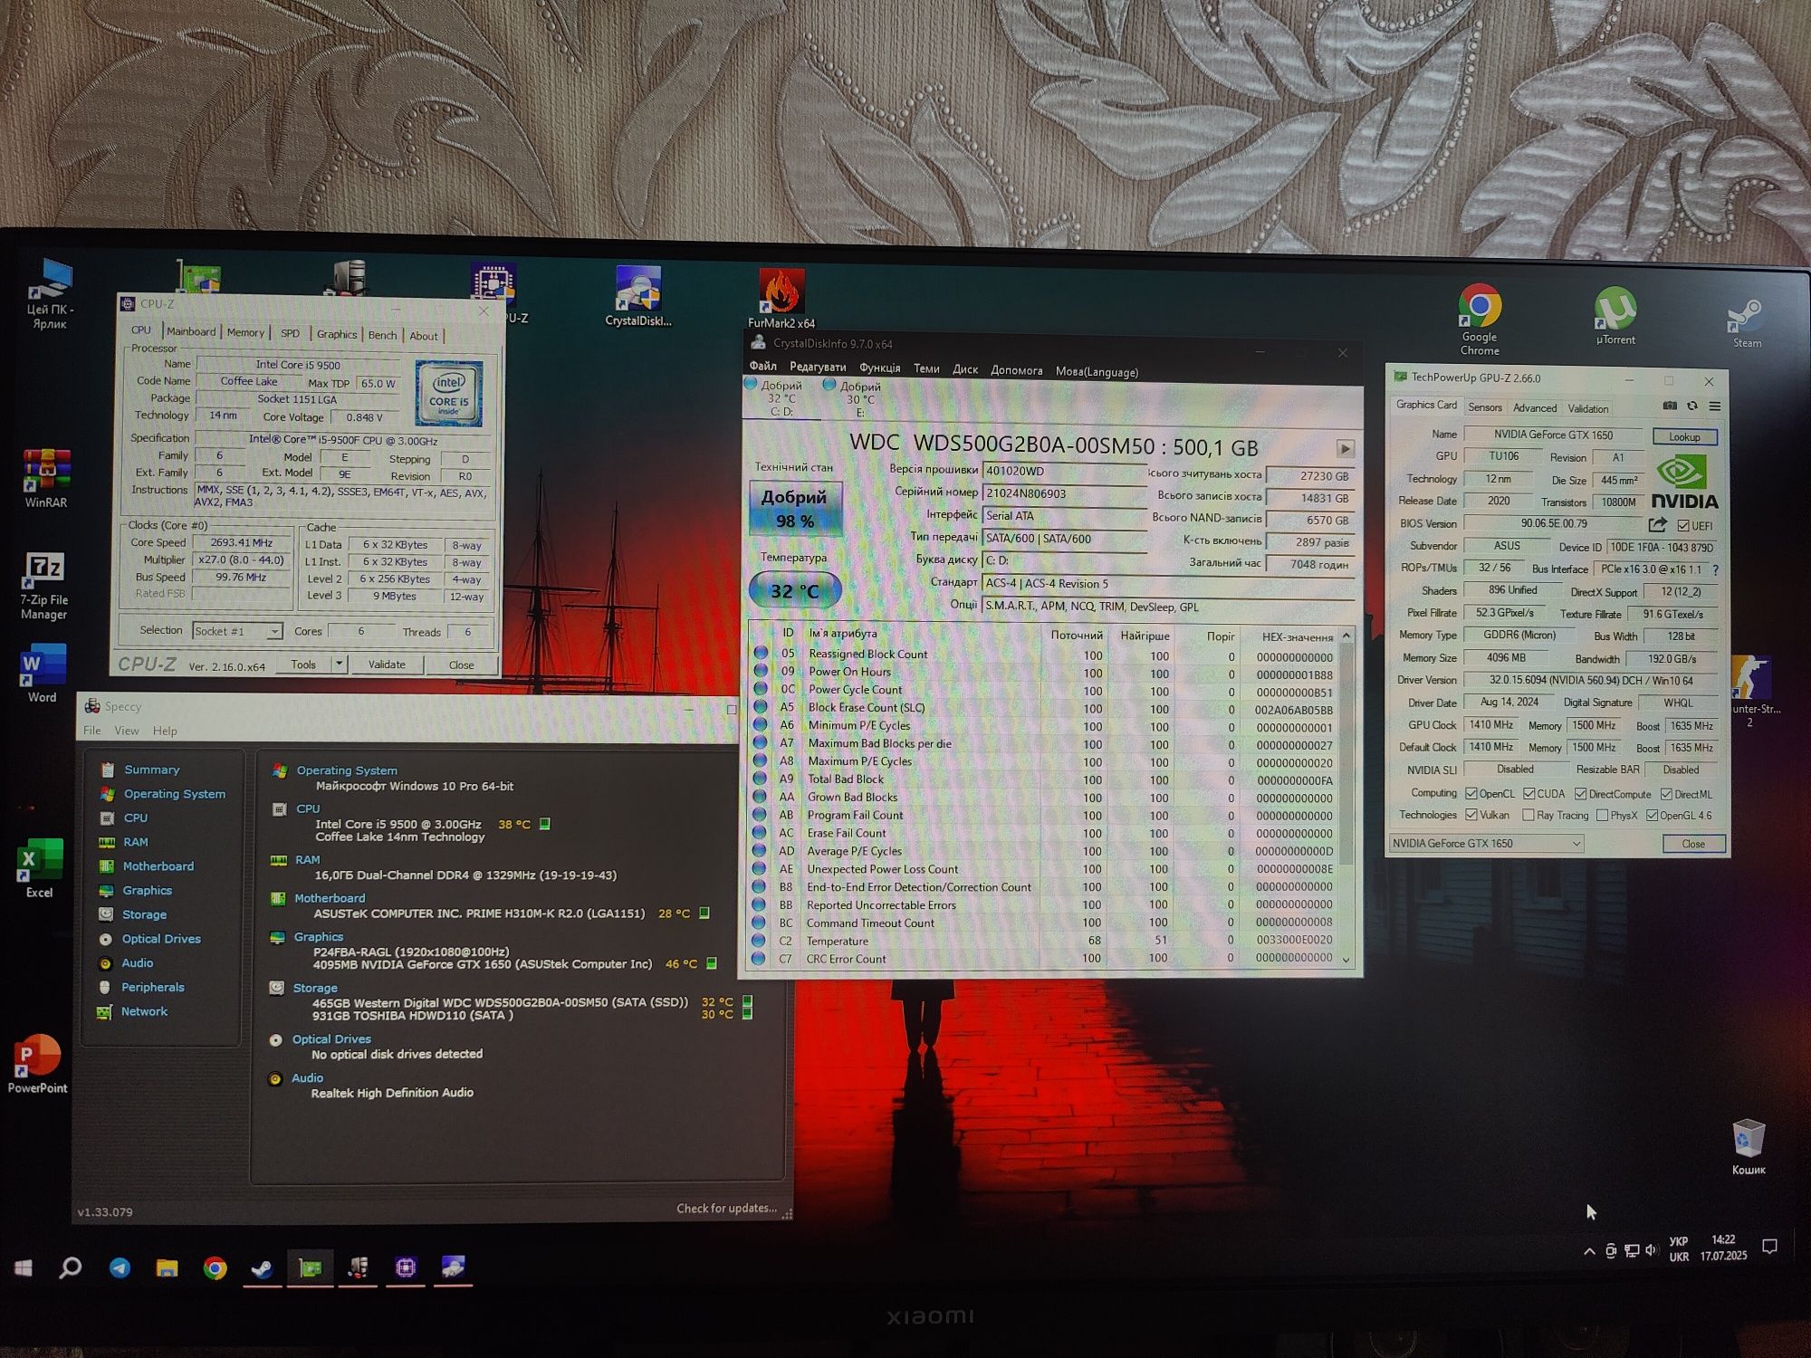Open the Файл menu in CrystalDiskInfo
The height and width of the screenshot is (1358, 1811).
pyautogui.click(x=762, y=366)
